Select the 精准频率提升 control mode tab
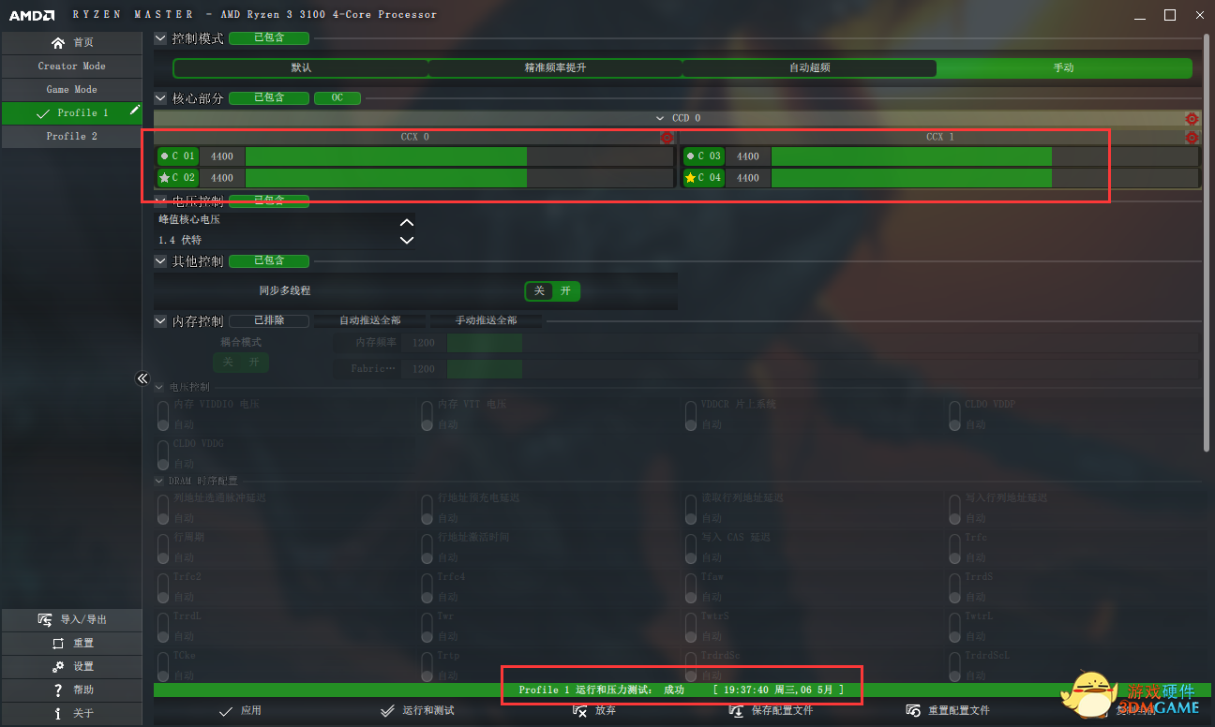Image resolution: width=1215 pixels, height=727 pixels. tap(555, 68)
